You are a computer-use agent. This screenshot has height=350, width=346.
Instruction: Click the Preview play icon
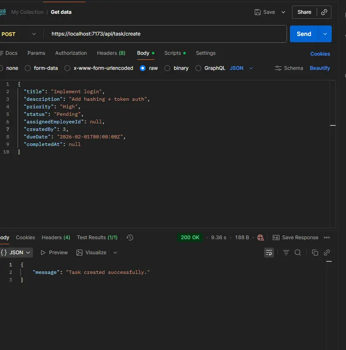(43, 253)
